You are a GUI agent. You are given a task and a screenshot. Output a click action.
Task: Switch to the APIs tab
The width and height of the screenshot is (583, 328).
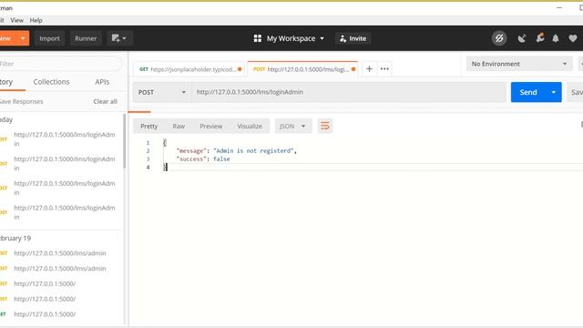pyautogui.click(x=102, y=82)
